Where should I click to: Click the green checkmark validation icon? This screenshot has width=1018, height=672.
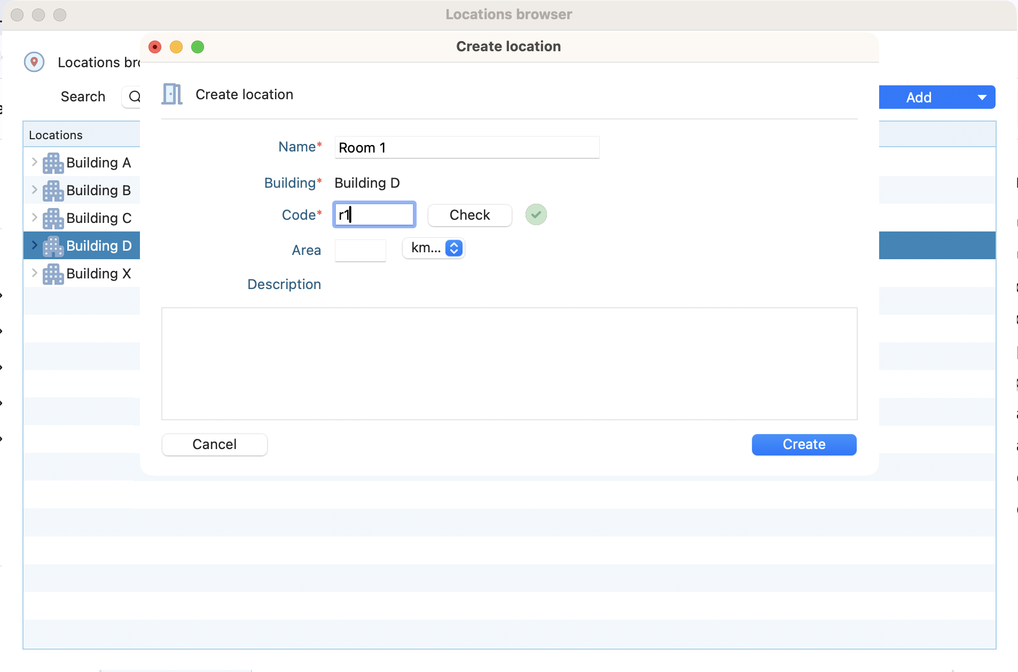pyautogui.click(x=536, y=215)
